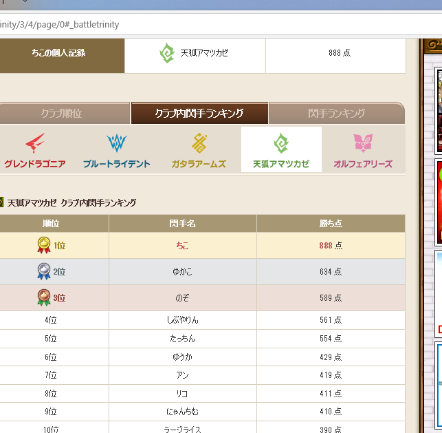Click the 561 点 score

point(331,320)
